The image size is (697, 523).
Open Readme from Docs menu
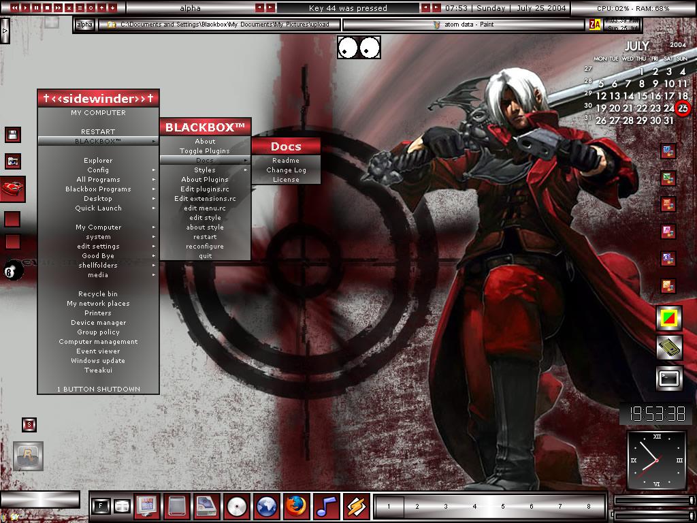click(x=286, y=161)
